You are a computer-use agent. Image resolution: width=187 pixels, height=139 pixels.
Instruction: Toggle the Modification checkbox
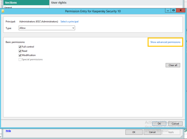pyautogui.click(x=20, y=55)
